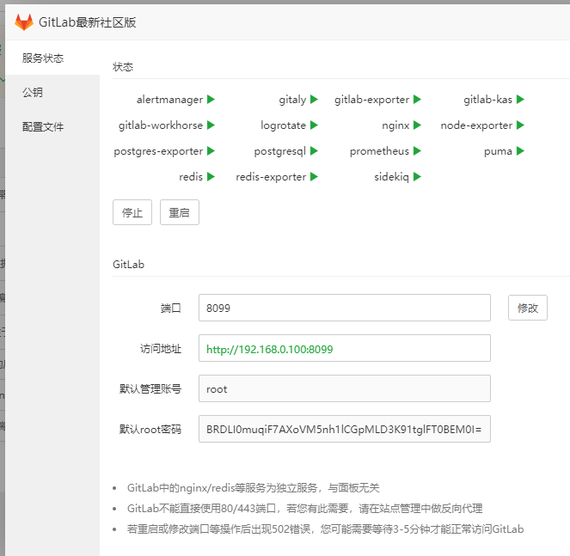Click the prometheus service label

379,151
